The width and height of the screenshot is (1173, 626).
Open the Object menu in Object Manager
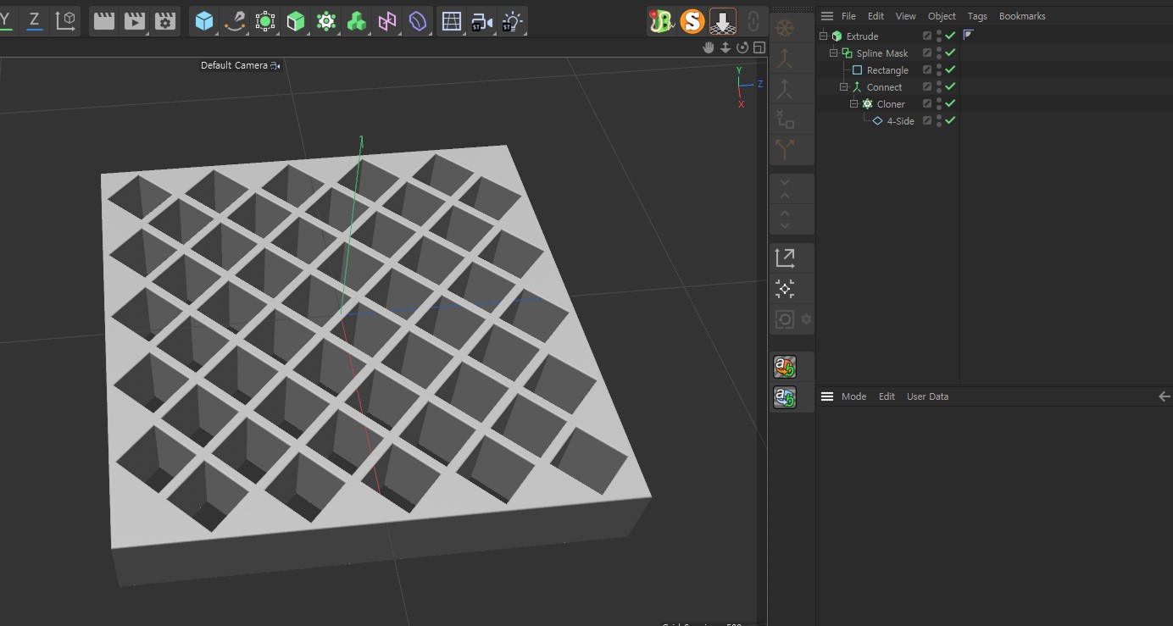[x=942, y=16]
